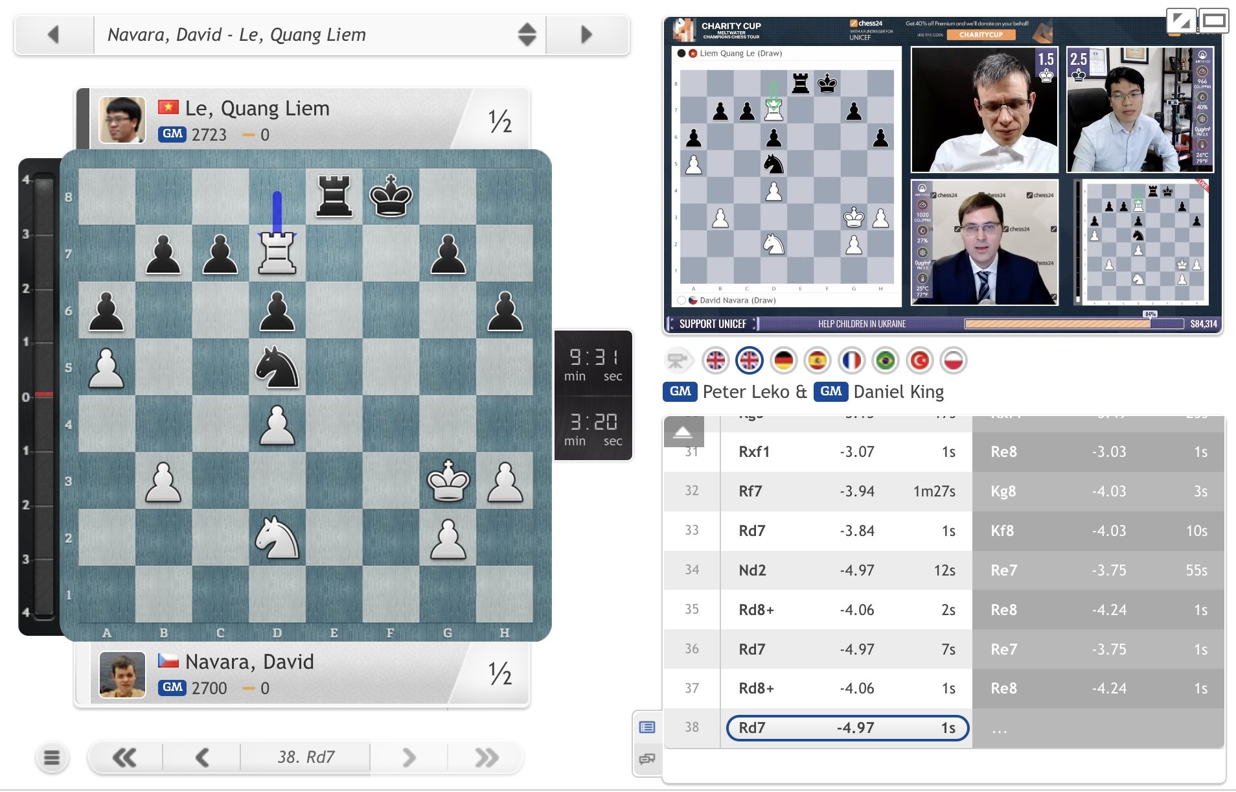Select Spanish commentary language flag

click(818, 360)
